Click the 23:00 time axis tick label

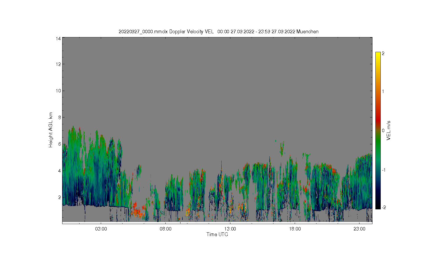pos(359,229)
